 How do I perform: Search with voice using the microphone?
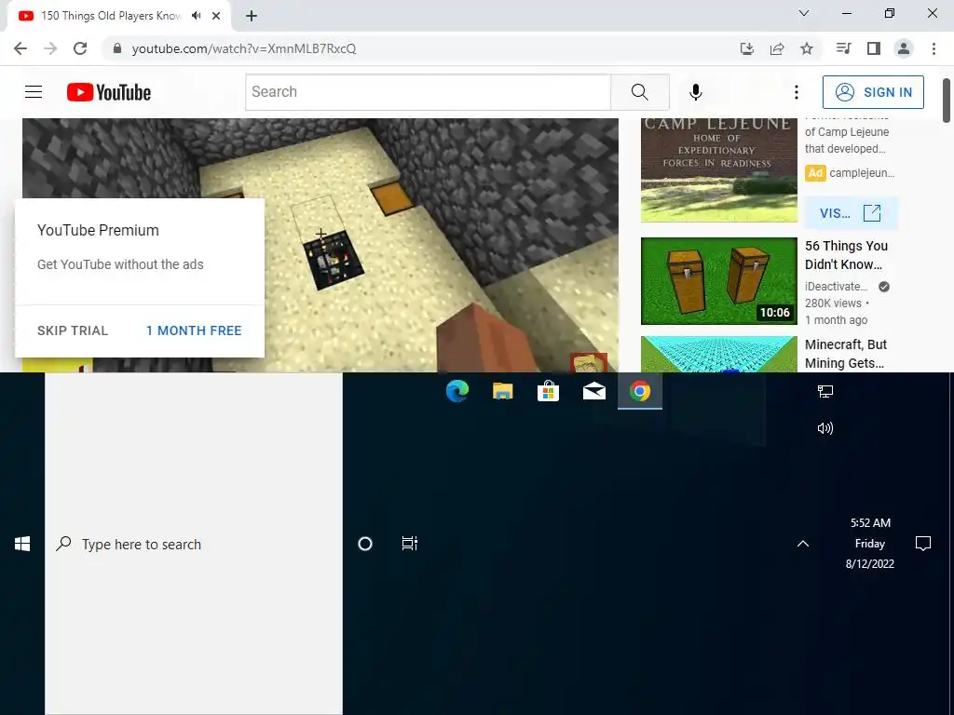point(696,92)
